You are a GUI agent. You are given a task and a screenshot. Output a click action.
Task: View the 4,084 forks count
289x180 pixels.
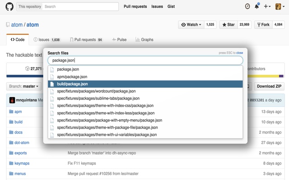(278, 25)
